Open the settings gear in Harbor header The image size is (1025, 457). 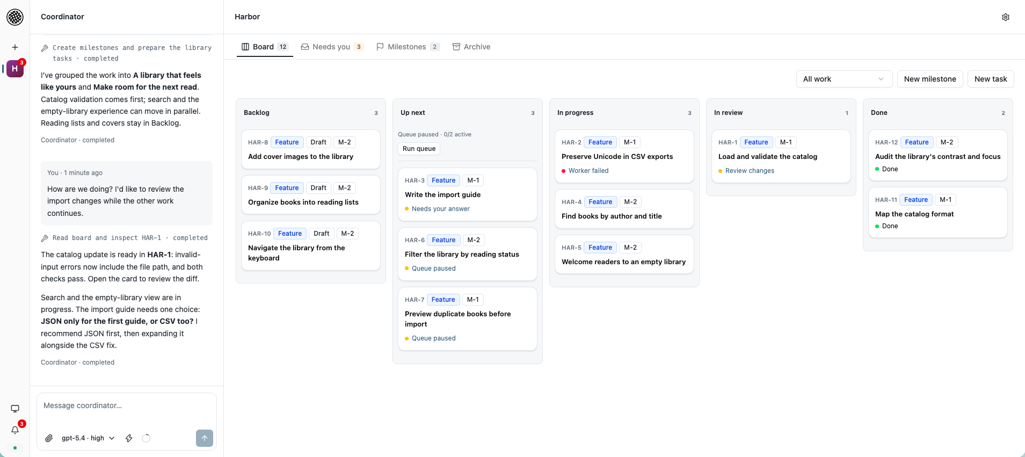pyautogui.click(x=1006, y=17)
